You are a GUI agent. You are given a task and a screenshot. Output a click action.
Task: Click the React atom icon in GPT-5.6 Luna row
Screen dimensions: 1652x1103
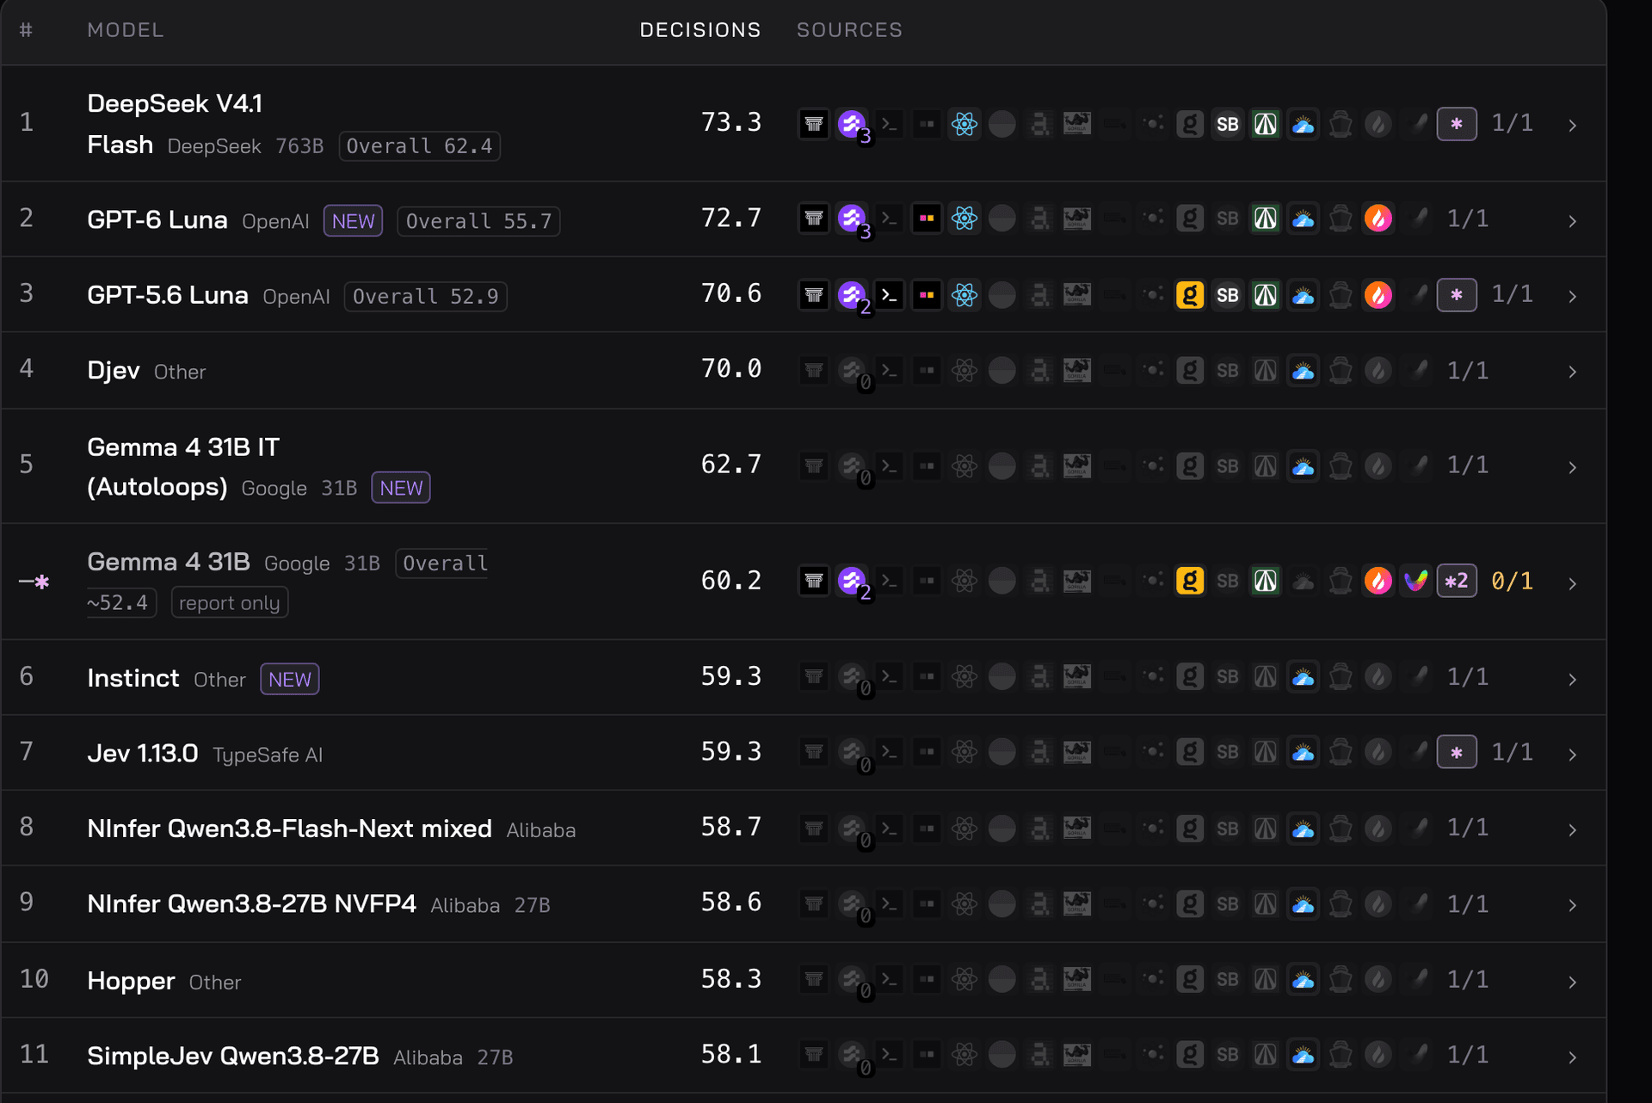pyautogui.click(x=965, y=295)
